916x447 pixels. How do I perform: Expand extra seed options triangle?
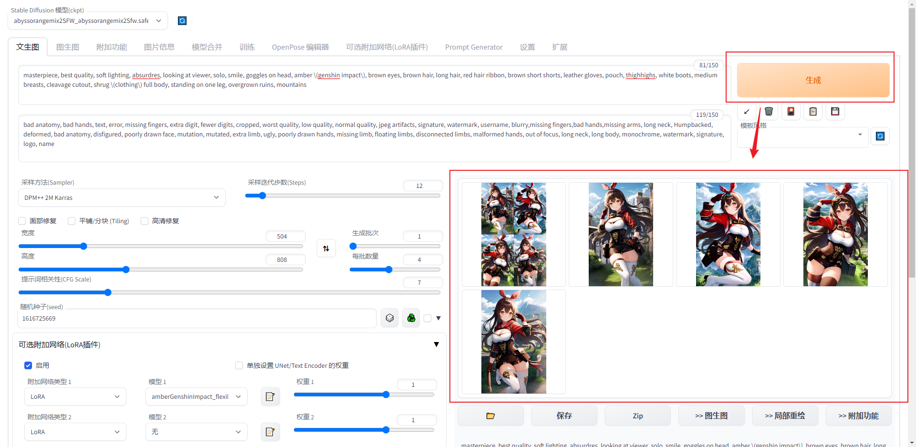coord(438,318)
